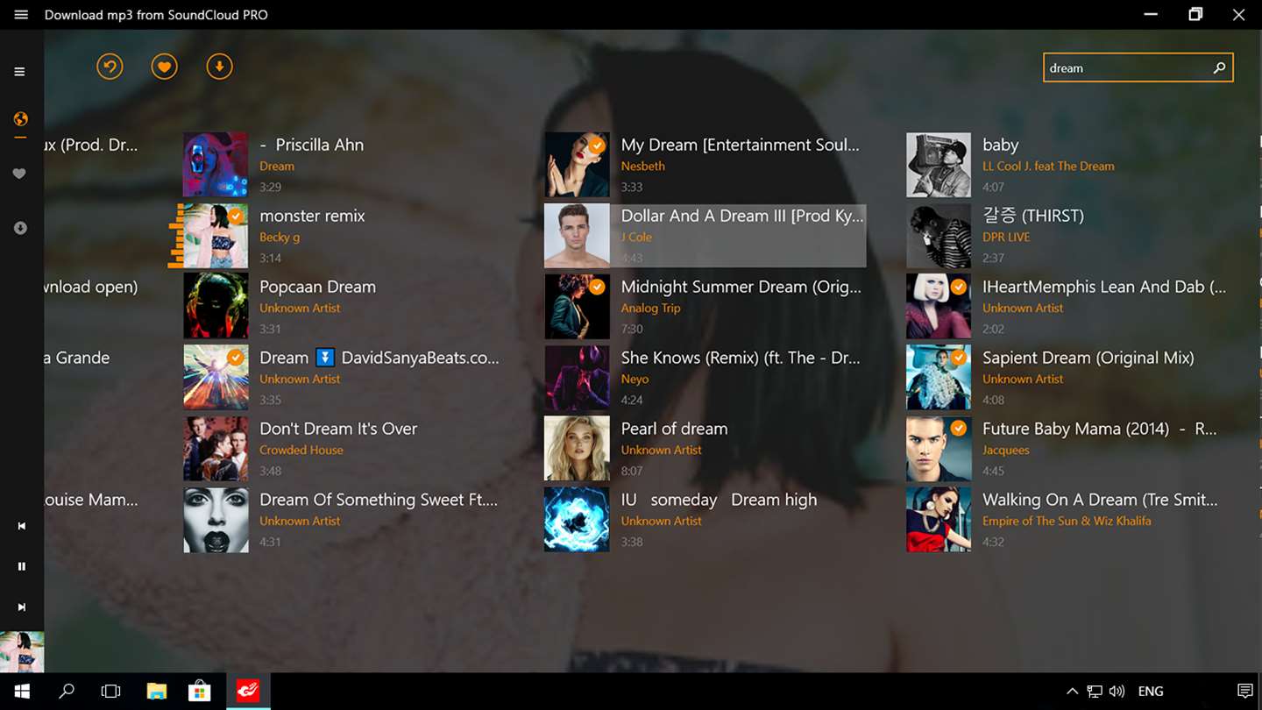Skip to next track

(x=22, y=607)
